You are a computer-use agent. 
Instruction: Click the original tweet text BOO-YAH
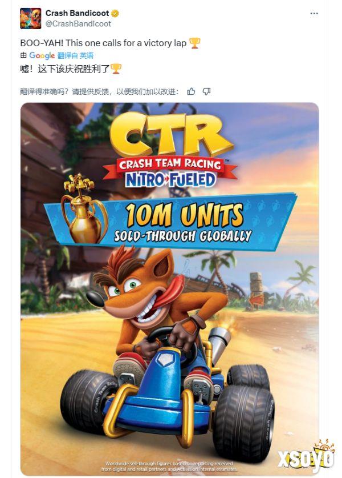(x=103, y=43)
